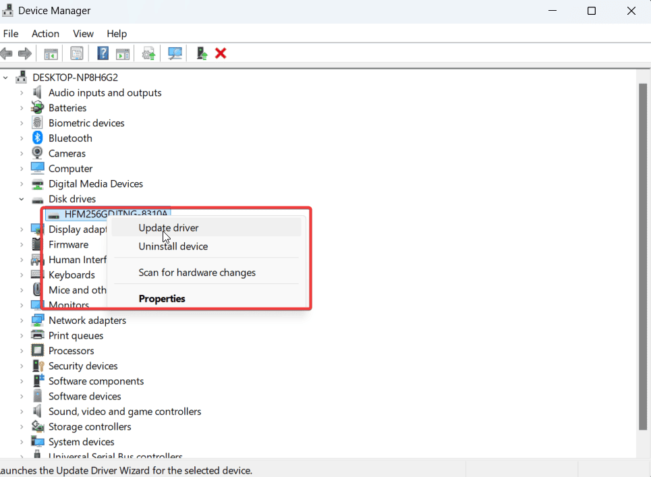Expand Sound, video and game controllers

click(22, 412)
